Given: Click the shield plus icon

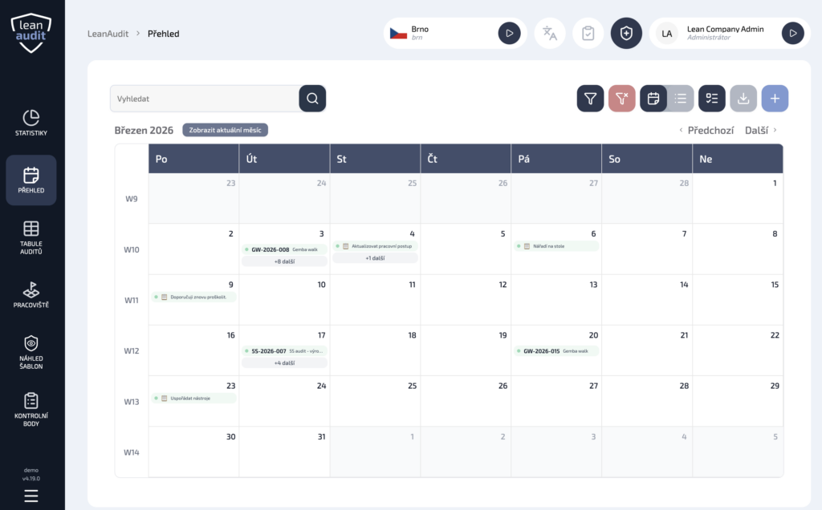Looking at the screenshot, I should coord(626,33).
